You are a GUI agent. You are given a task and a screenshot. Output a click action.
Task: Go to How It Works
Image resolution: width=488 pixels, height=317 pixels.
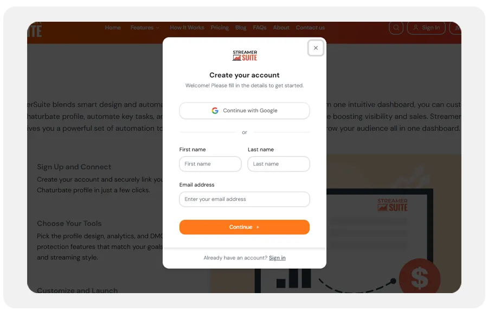point(187,28)
